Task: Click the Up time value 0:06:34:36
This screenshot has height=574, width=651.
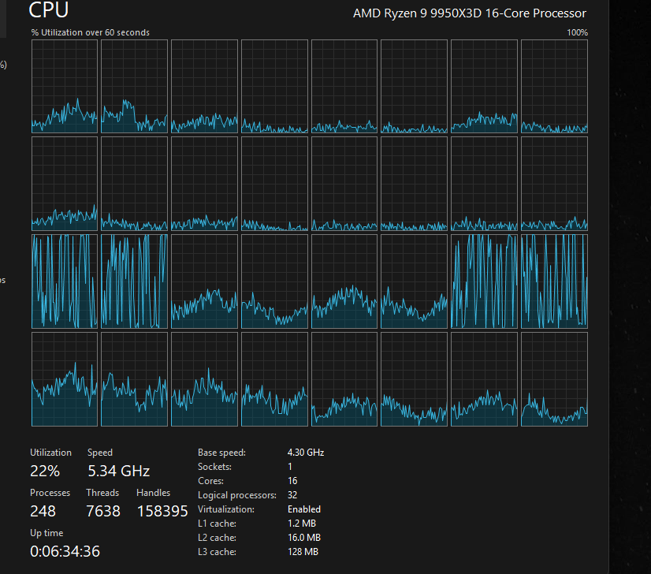Action: pos(65,552)
